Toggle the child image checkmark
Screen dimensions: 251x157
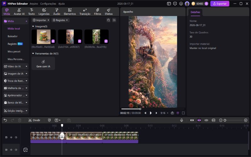tap(106, 41)
